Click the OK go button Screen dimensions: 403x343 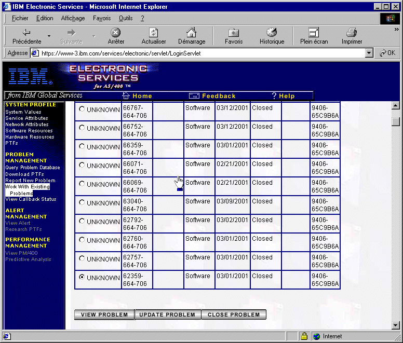[387, 53]
